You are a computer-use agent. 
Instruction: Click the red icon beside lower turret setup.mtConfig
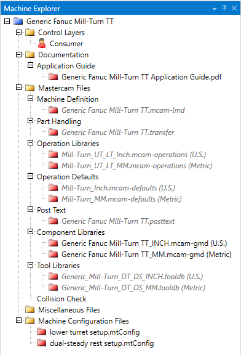pos(42,332)
